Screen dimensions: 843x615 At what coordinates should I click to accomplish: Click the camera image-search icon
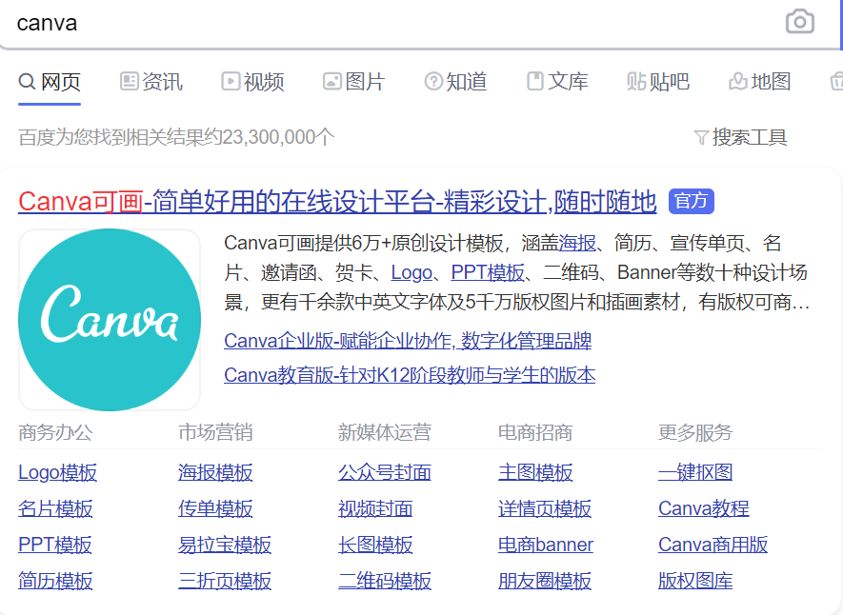point(800,22)
